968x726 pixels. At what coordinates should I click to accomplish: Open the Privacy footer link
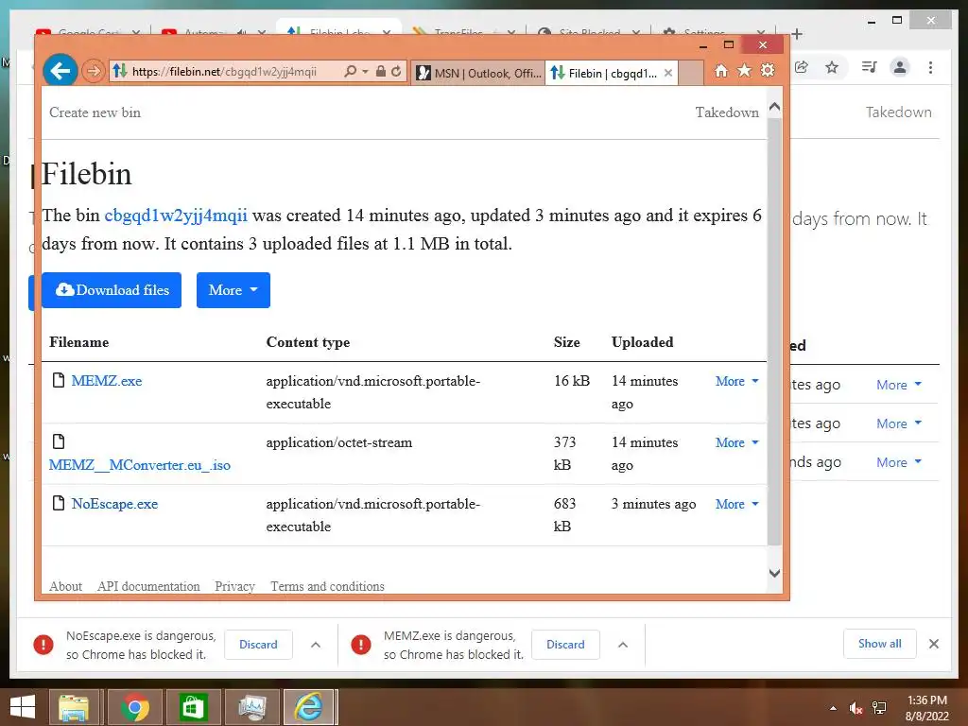click(x=234, y=586)
